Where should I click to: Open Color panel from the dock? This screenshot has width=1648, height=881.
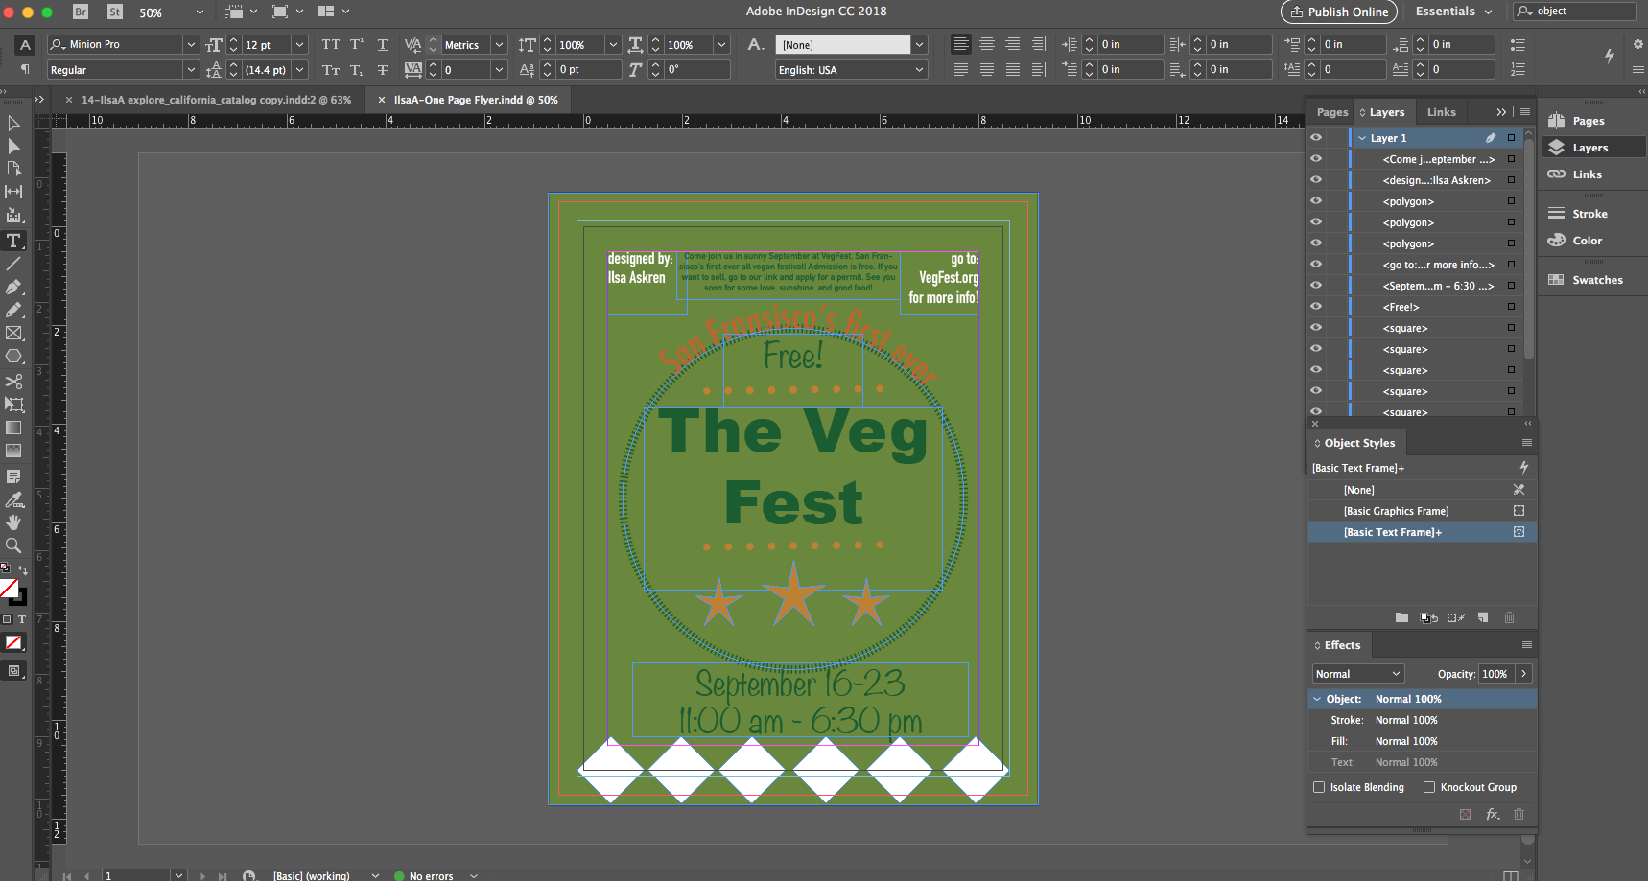pyautogui.click(x=1587, y=241)
